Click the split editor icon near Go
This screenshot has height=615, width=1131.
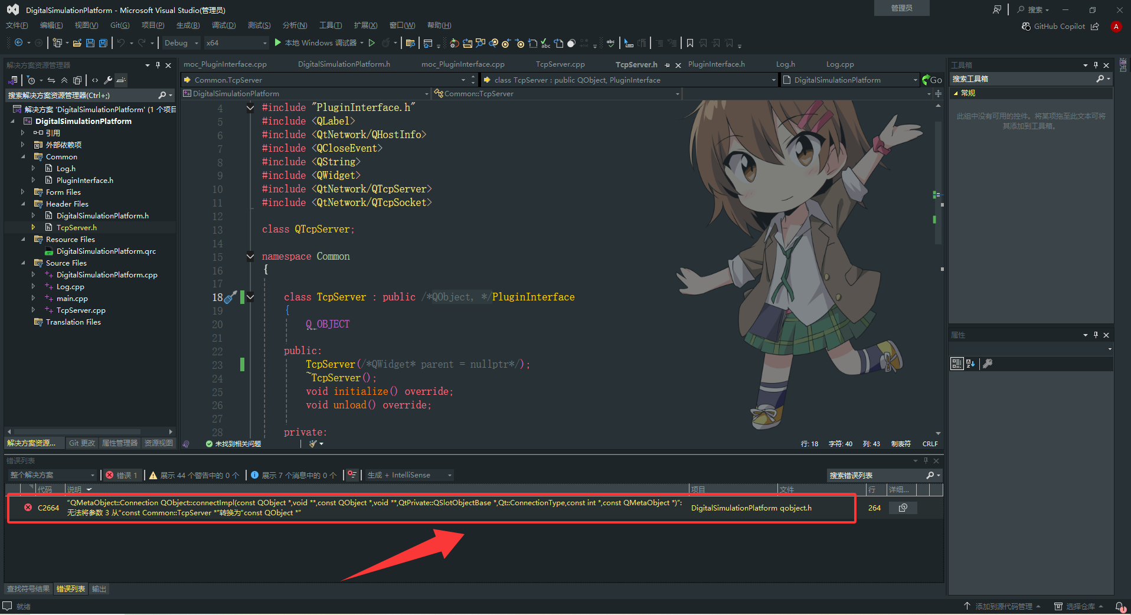point(938,93)
